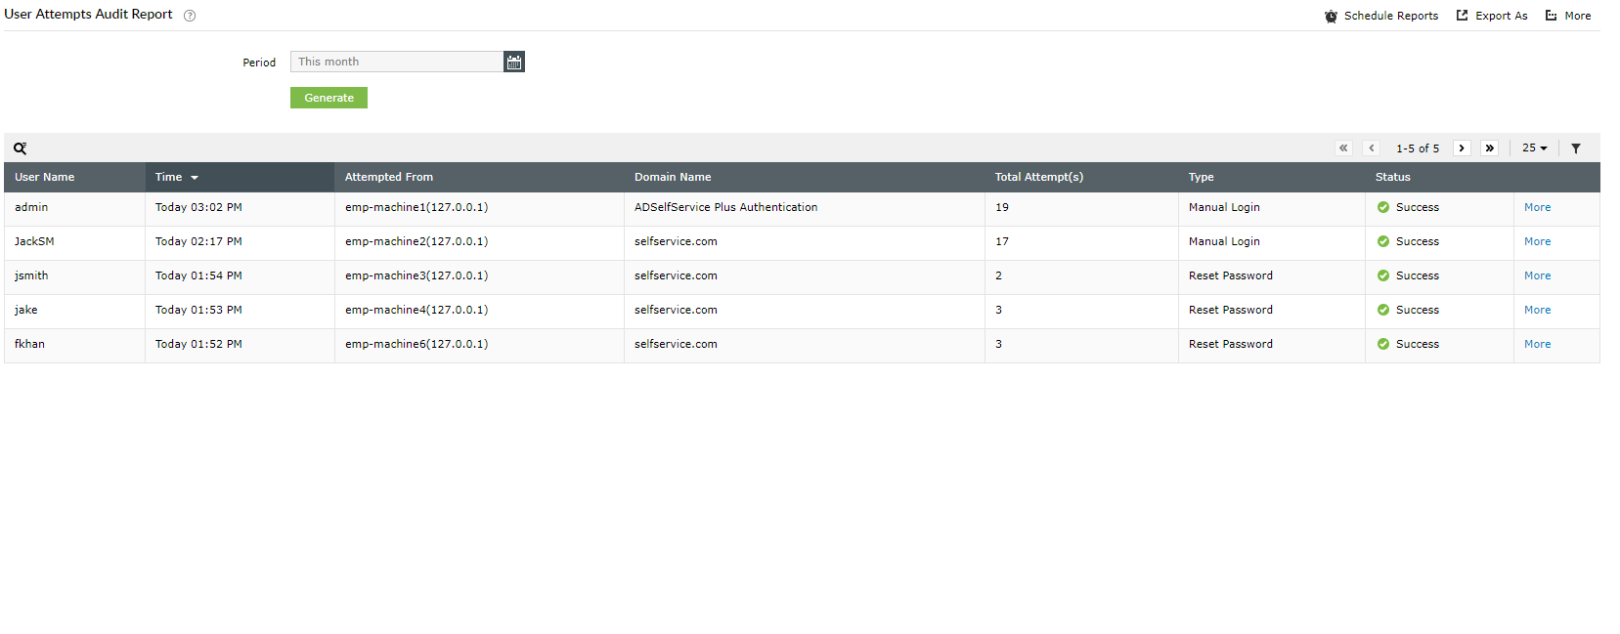The height and width of the screenshot is (634, 1620).
Task: Click the More options icon in header
Action: [x=1552, y=16]
